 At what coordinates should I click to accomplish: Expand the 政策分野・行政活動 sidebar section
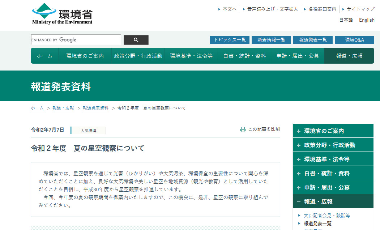point(333,145)
